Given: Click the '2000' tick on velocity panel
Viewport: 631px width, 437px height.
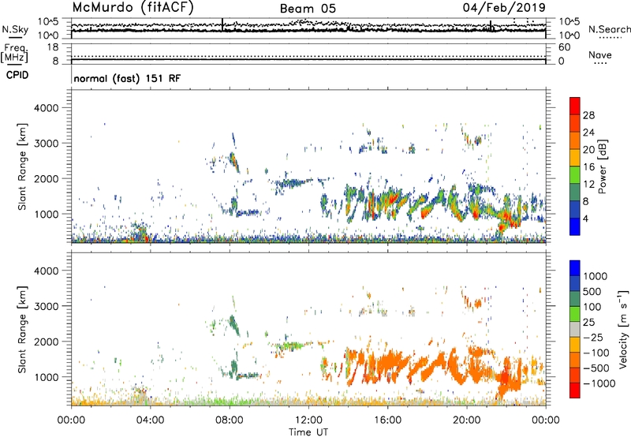Looking at the screenshot, I should 46,342.
